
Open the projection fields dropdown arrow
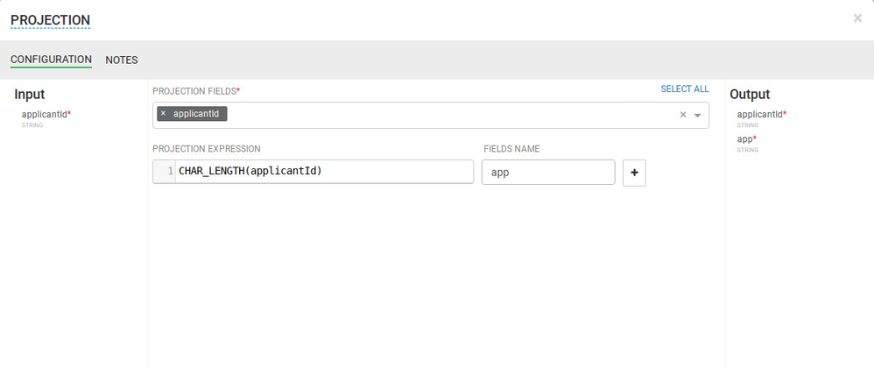[698, 115]
